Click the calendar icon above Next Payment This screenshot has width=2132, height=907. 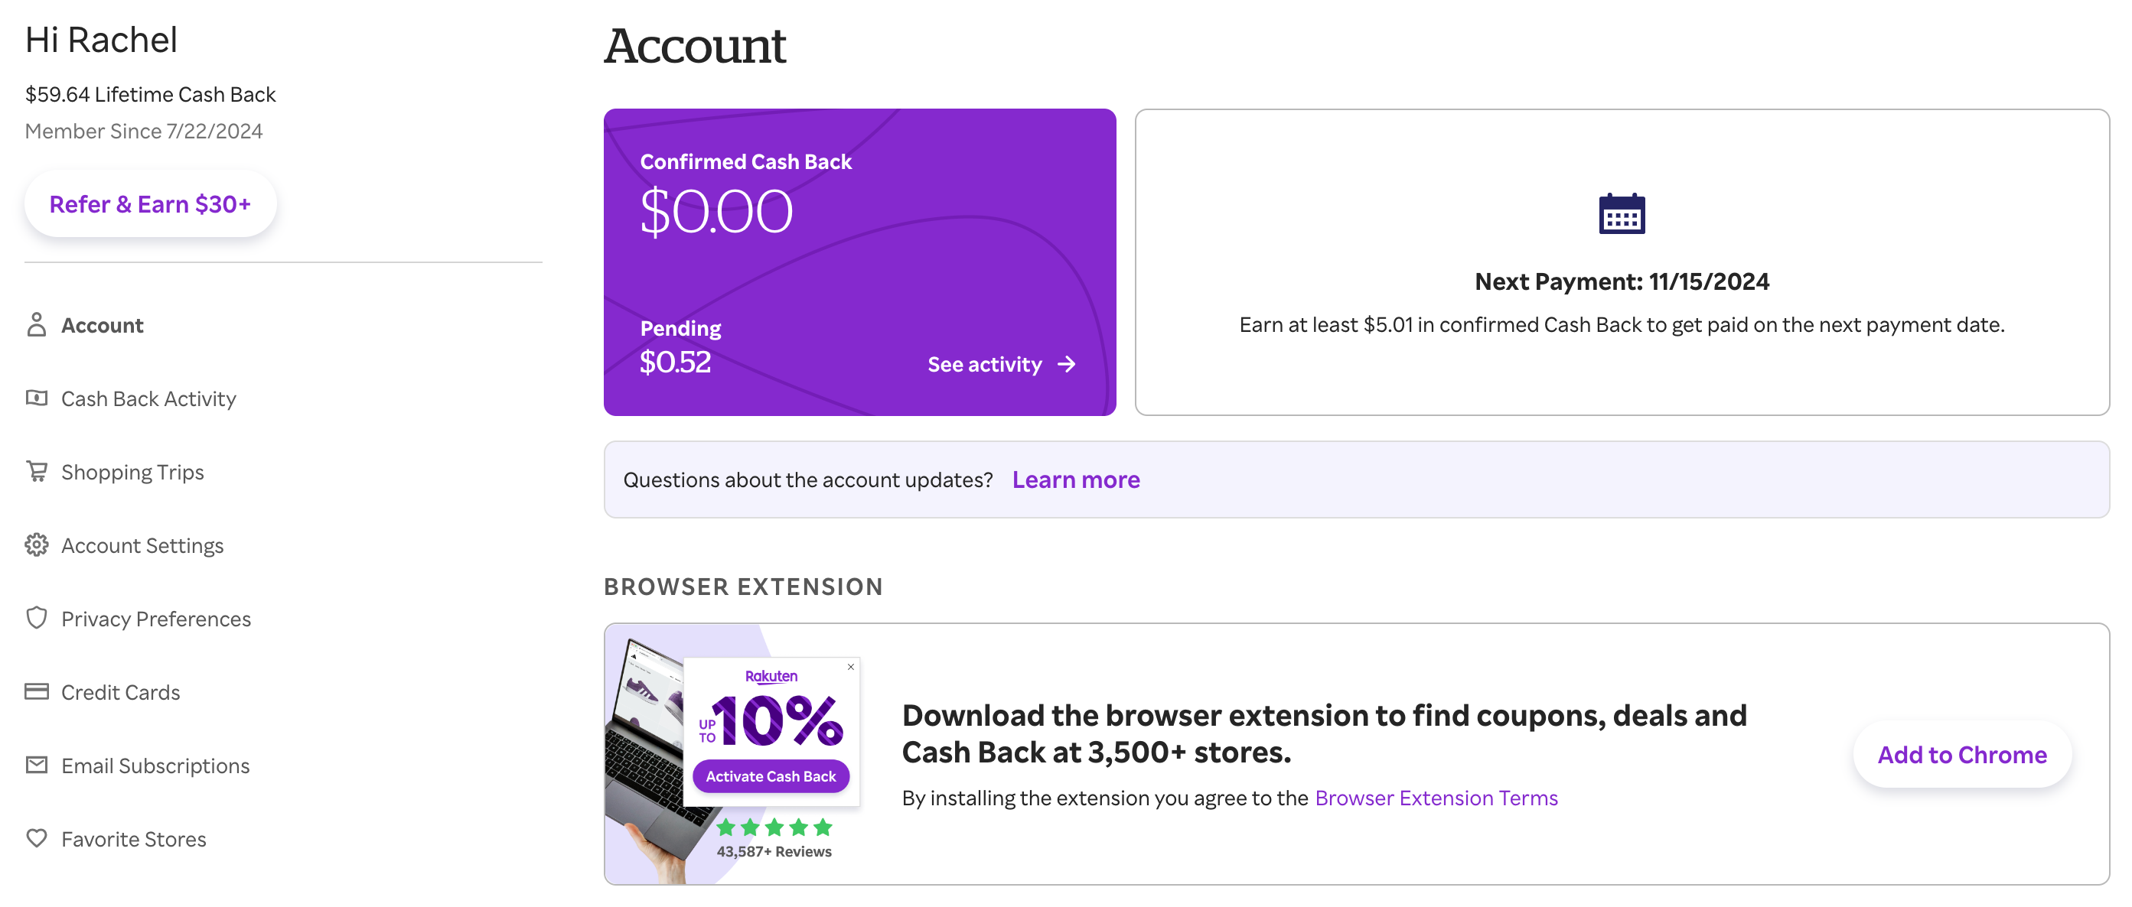[1620, 212]
